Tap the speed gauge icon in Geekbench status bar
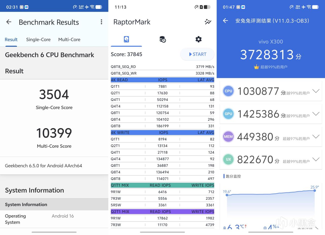The height and width of the screenshot is (235, 325). tap(75, 7)
